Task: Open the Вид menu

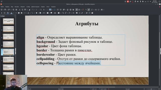Action: tap(12, 7)
